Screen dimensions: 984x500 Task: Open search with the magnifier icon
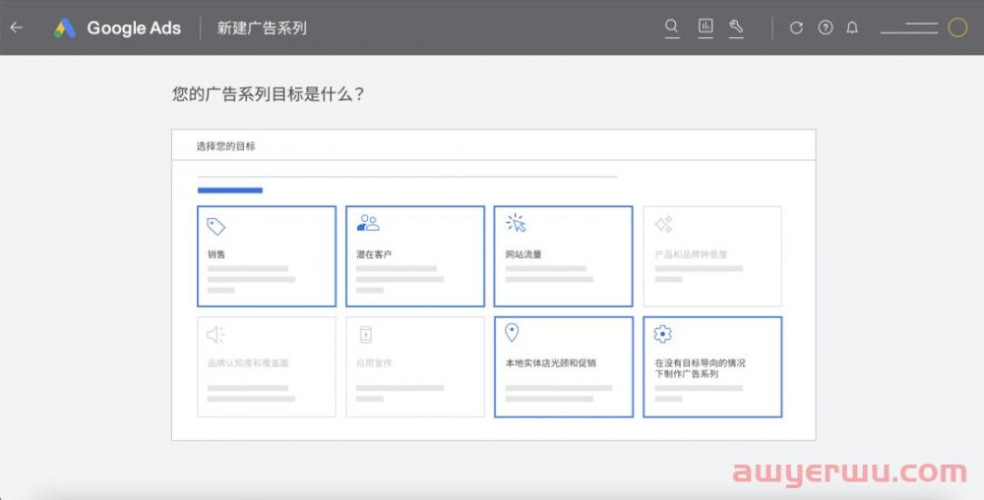[x=672, y=28]
